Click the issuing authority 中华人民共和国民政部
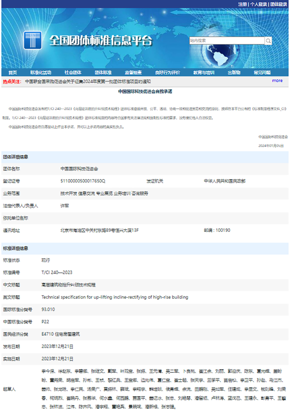This screenshot has width=290, height=411. coord(225,181)
